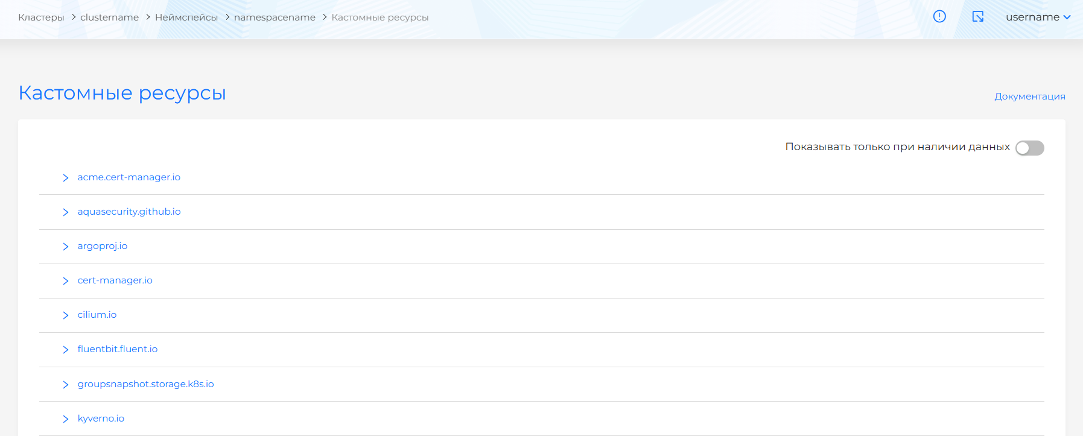Navigate to clustername breadcrumb
The image size is (1083, 436).
109,17
